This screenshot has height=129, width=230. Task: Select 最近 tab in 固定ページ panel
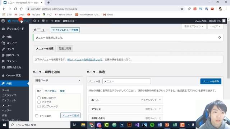(x=39, y=91)
